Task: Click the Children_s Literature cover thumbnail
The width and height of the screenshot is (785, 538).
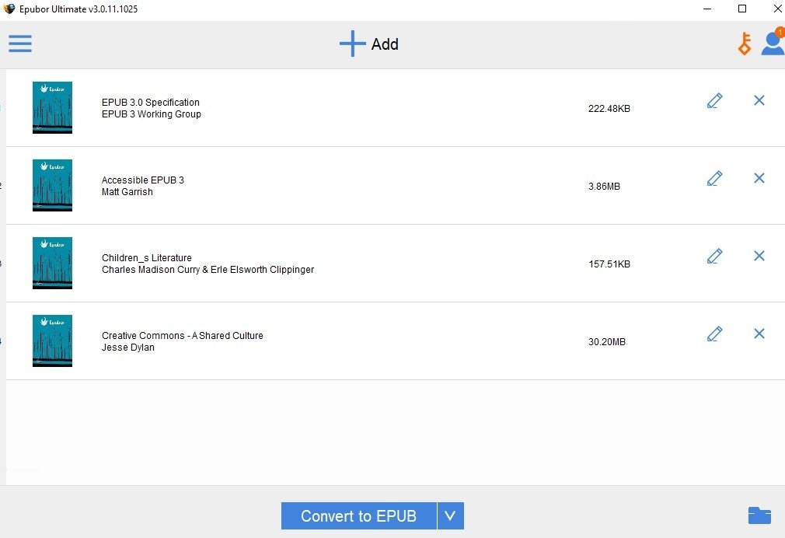Action: tap(53, 263)
